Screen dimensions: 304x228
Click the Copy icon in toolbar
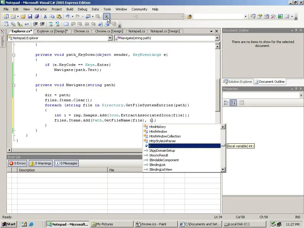point(52,17)
